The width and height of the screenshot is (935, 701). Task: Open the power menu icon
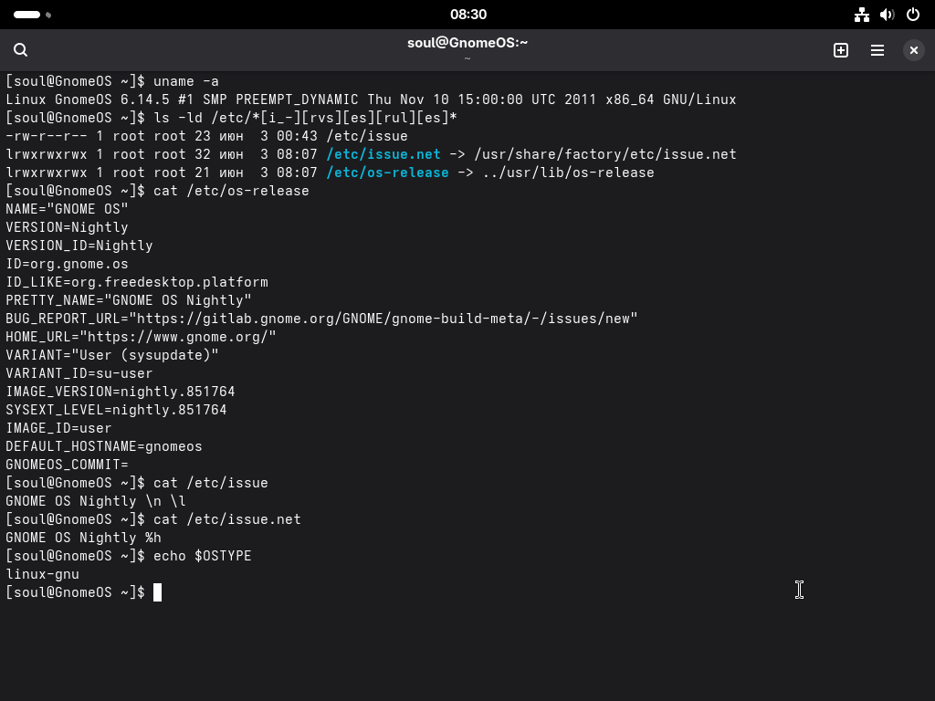click(913, 15)
